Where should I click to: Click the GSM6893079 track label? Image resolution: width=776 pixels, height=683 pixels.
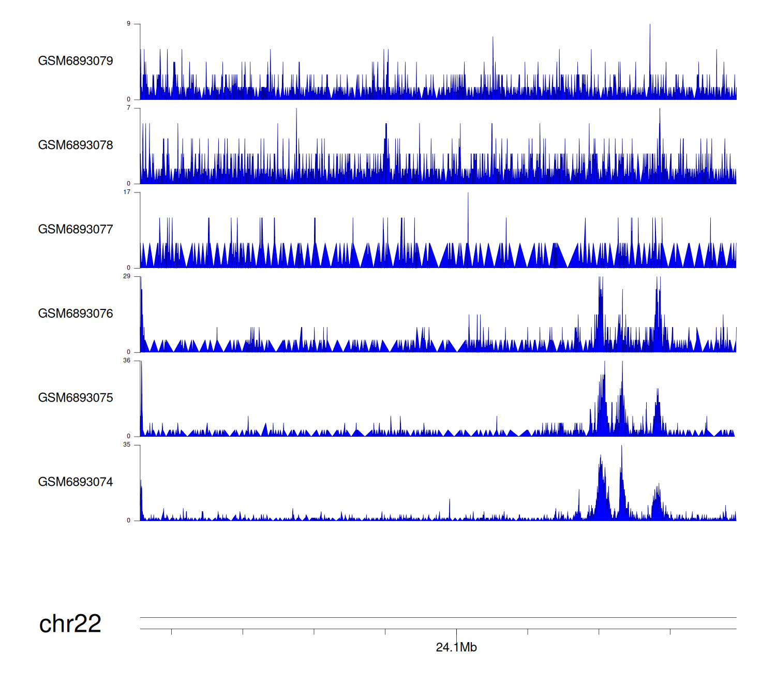click(x=76, y=61)
